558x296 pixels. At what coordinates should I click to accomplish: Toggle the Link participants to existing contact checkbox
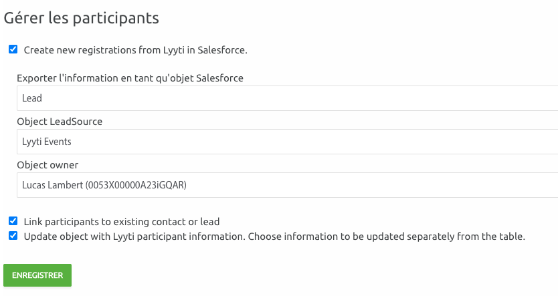pyautogui.click(x=13, y=221)
